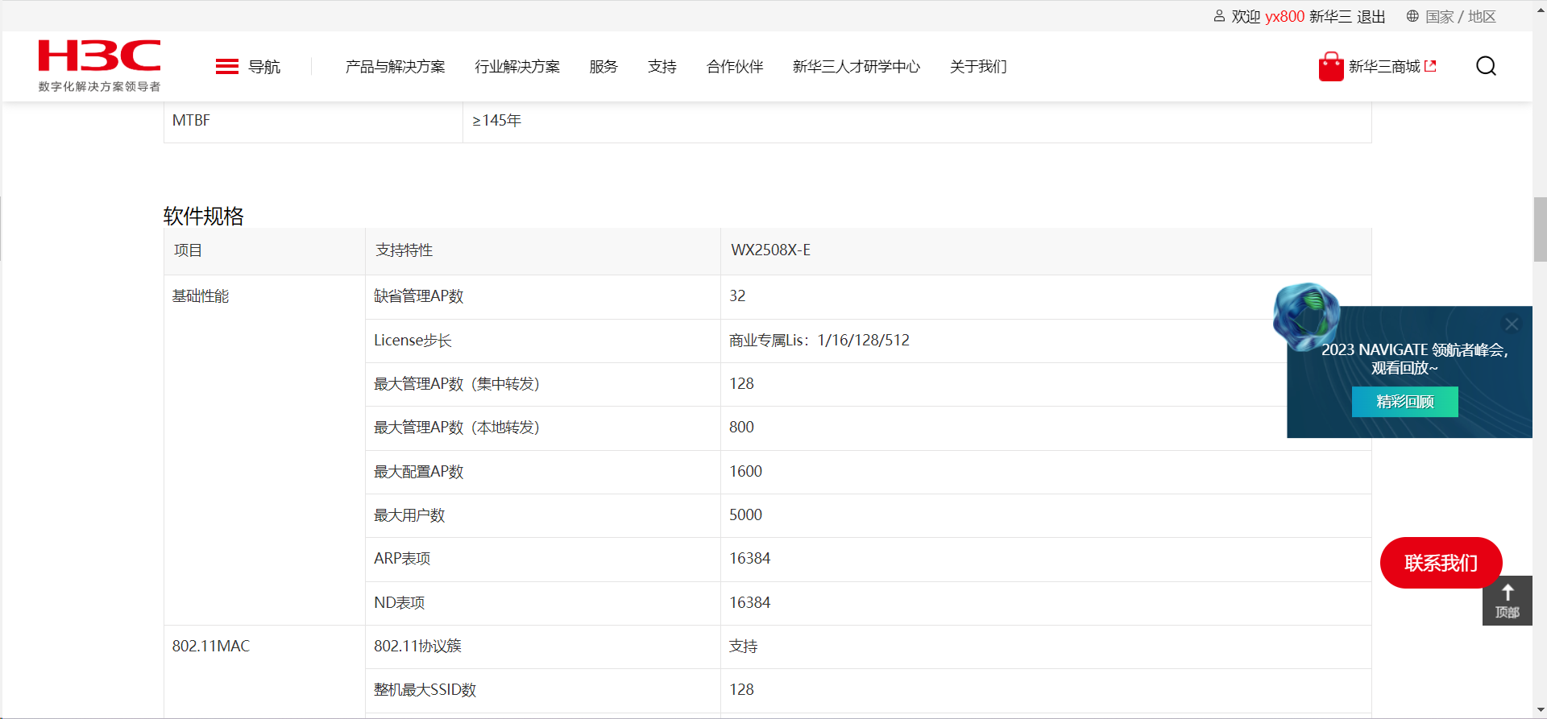This screenshot has height=719, width=1547.
Task: Click the 802.11协议簇 label
Action: pyautogui.click(x=418, y=647)
